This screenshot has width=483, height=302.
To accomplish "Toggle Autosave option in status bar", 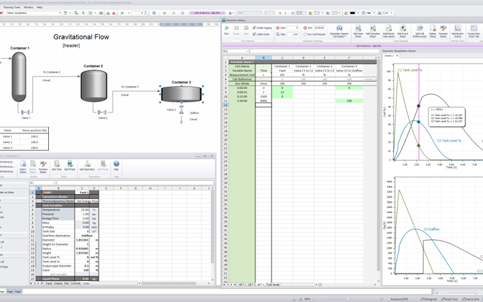I will tap(398, 299).
